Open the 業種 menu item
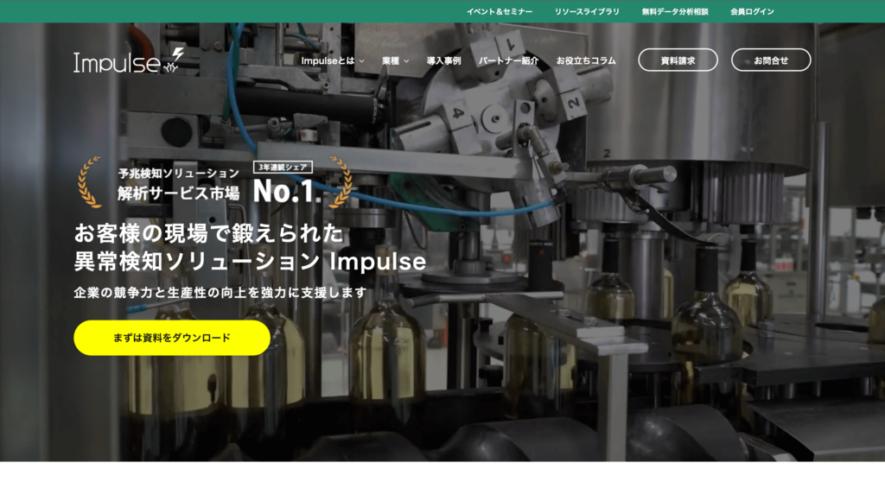The width and height of the screenshot is (885, 482). [391, 60]
